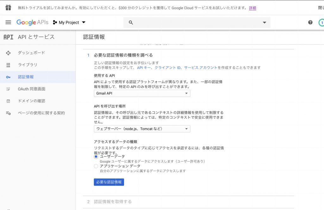
Task: Open ライブラリ in the sidebar
Action: tap(38, 65)
